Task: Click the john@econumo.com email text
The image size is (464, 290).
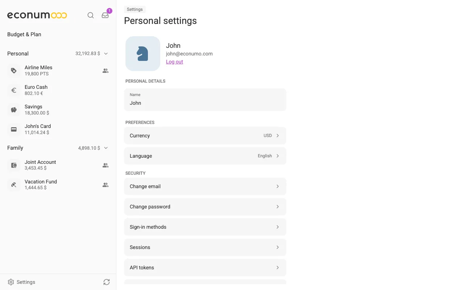Action: [189, 54]
